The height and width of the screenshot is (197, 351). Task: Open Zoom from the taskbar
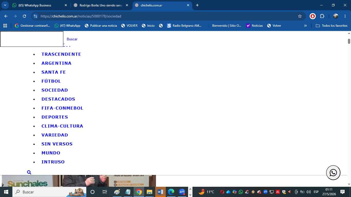click(x=182, y=192)
